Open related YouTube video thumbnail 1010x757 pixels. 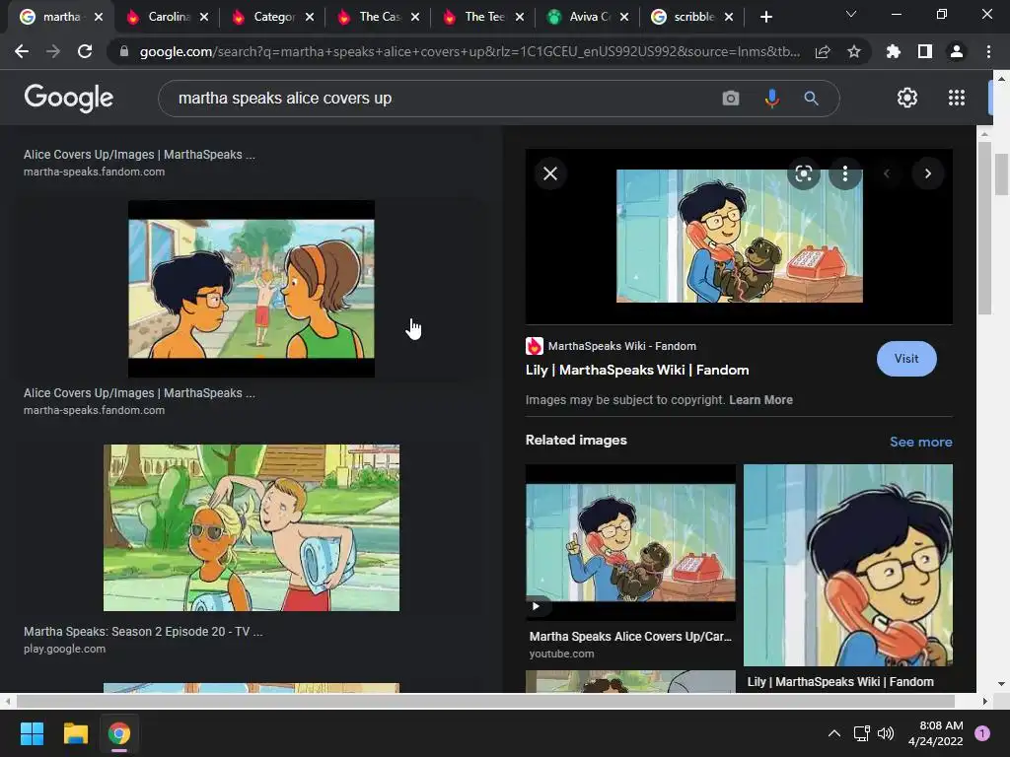[x=630, y=543]
